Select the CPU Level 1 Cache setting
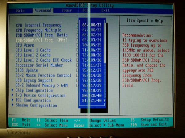The width and height of the screenshot is (185, 138). pyautogui.click(x=33, y=50)
